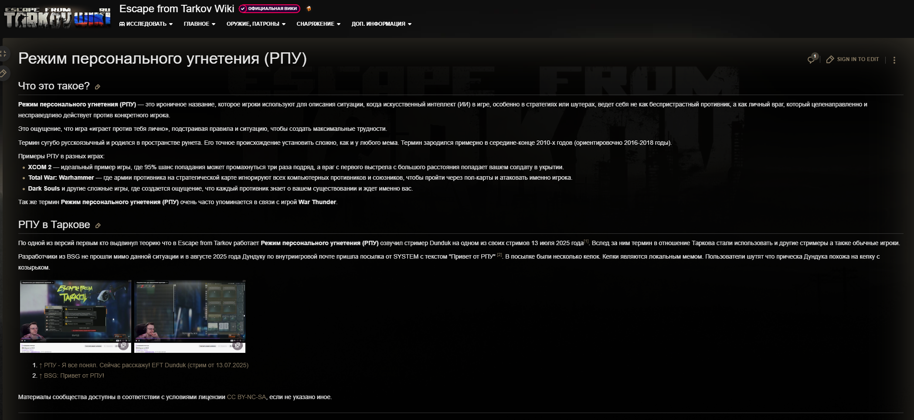Click the paragraph starting "По одной из версий"
The width and height of the screenshot is (914, 420).
(459, 243)
